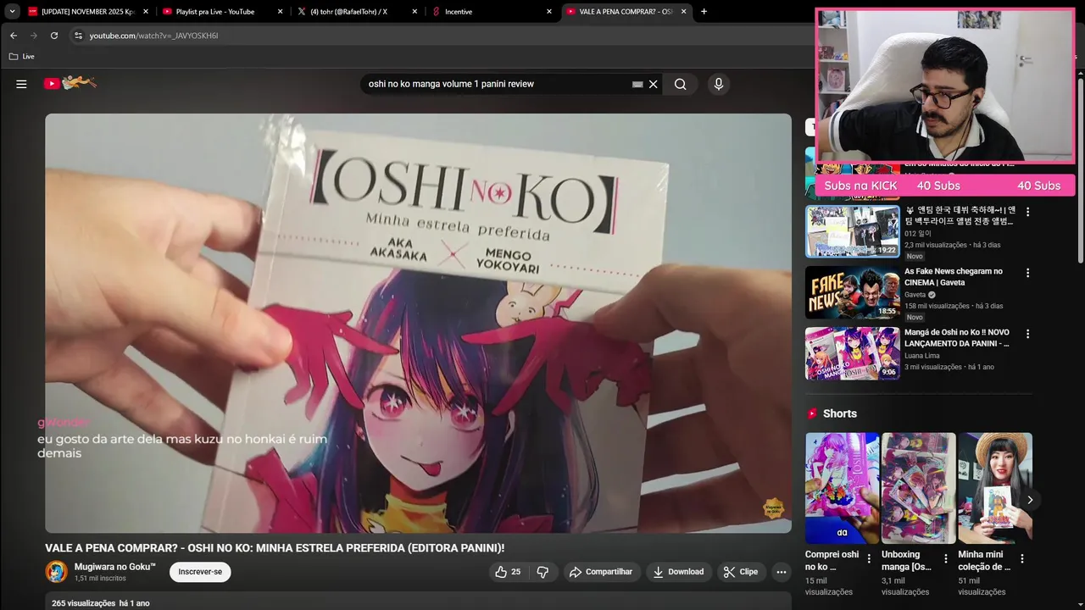Open Comprei oshi no ko short thumbnail
1085x610 pixels.
[842, 488]
